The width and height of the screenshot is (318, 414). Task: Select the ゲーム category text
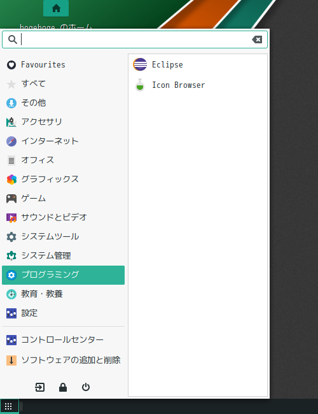coord(34,198)
